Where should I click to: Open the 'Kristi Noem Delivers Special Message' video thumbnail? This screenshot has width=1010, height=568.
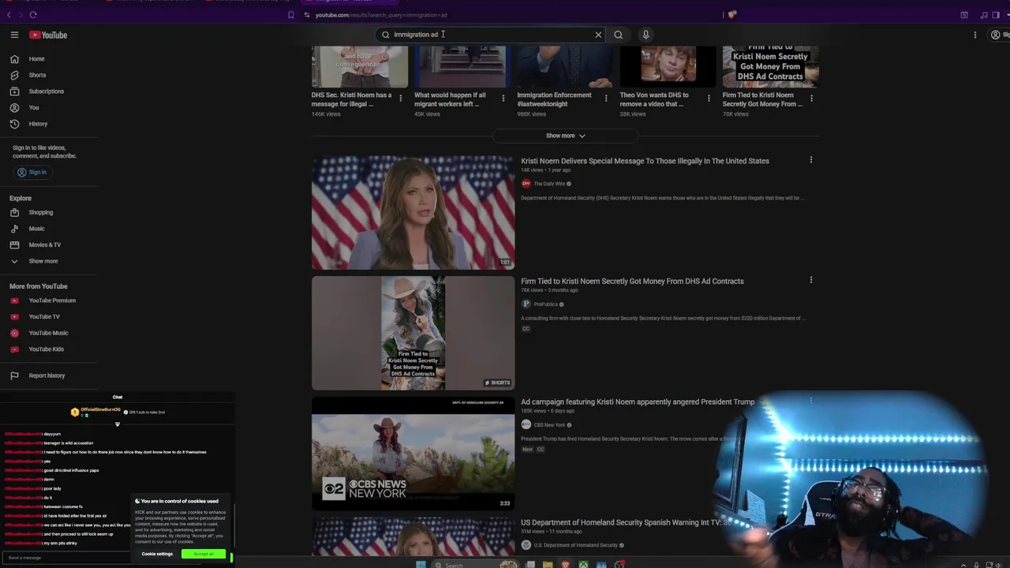413,212
